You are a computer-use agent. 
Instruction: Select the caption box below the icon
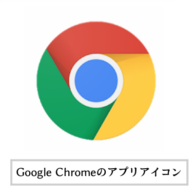point(99,173)
